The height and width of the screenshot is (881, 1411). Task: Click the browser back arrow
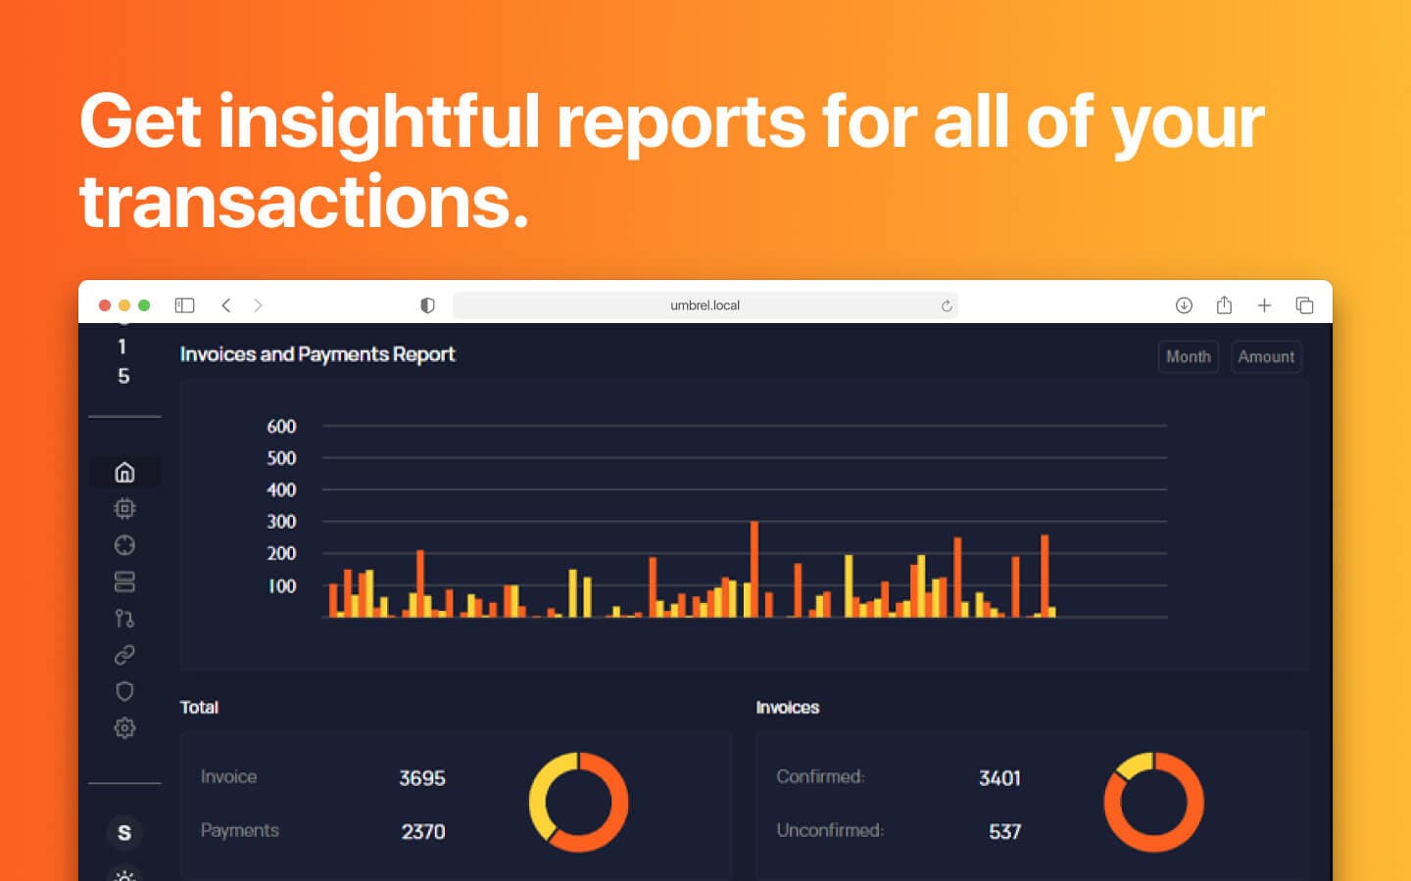tap(226, 305)
